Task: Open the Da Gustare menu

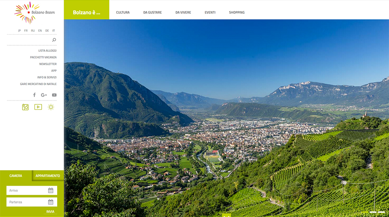Action: [x=152, y=12]
